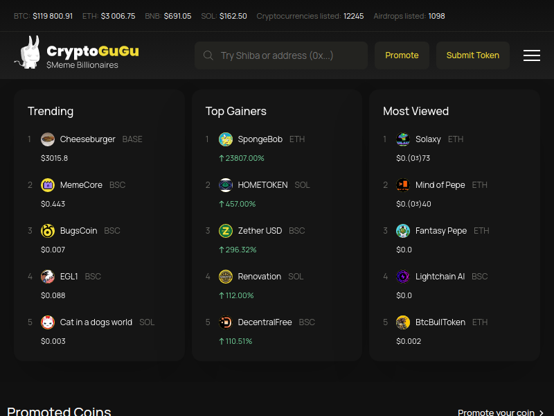Click the 112.00% gain value
Screen dimensions: 554x416
click(236, 295)
